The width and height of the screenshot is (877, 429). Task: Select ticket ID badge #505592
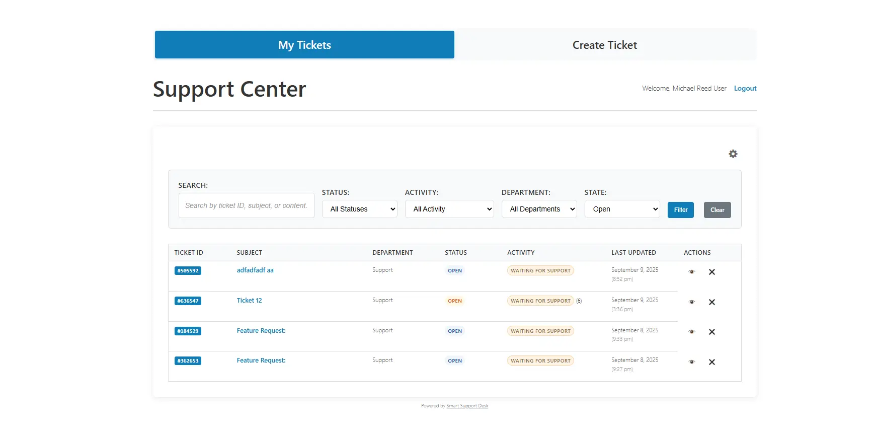[188, 271]
